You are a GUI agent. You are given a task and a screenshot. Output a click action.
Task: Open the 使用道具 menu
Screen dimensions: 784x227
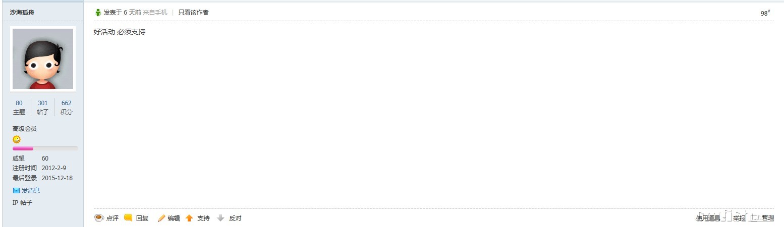pos(708,218)
